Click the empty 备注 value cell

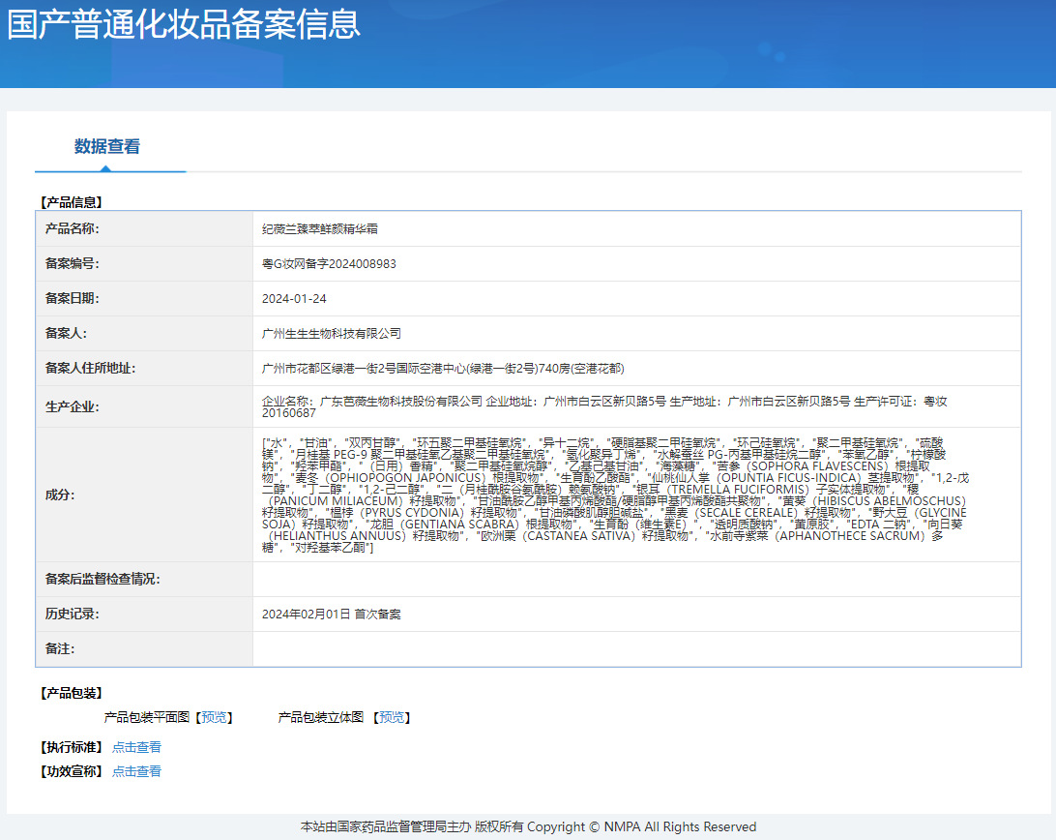tap(636, 649)
